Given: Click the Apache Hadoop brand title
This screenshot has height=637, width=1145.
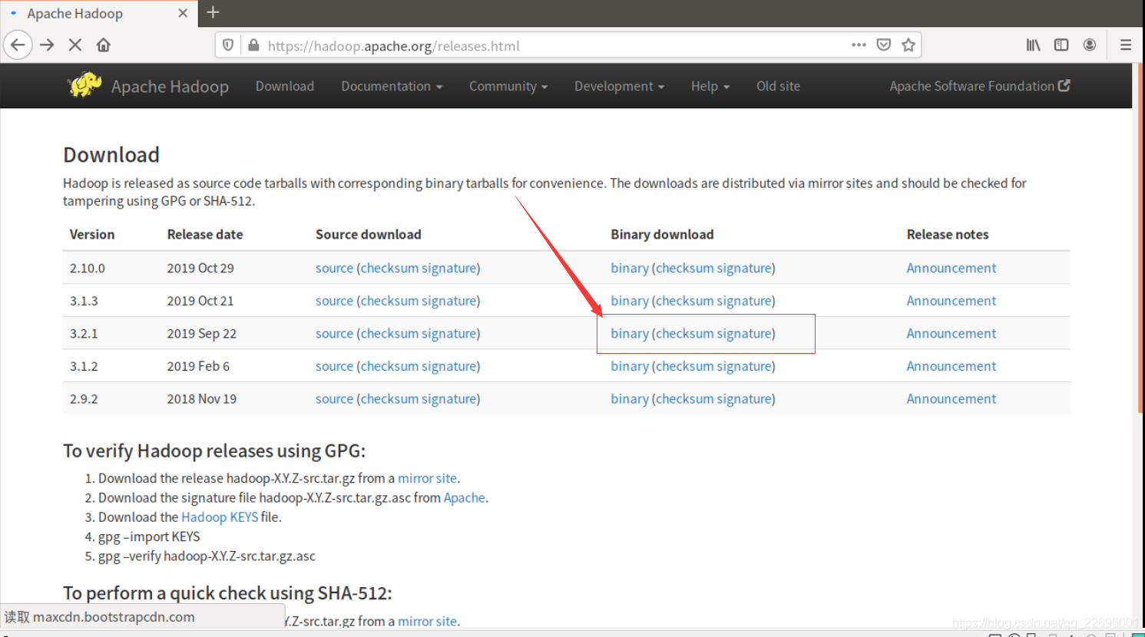Looking at the screenshot, I should 170,87.
